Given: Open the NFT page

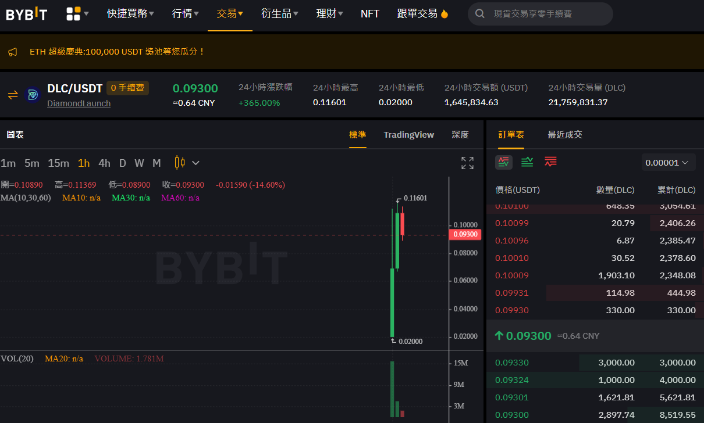Looking at the screenshot, I should (370, 13).
